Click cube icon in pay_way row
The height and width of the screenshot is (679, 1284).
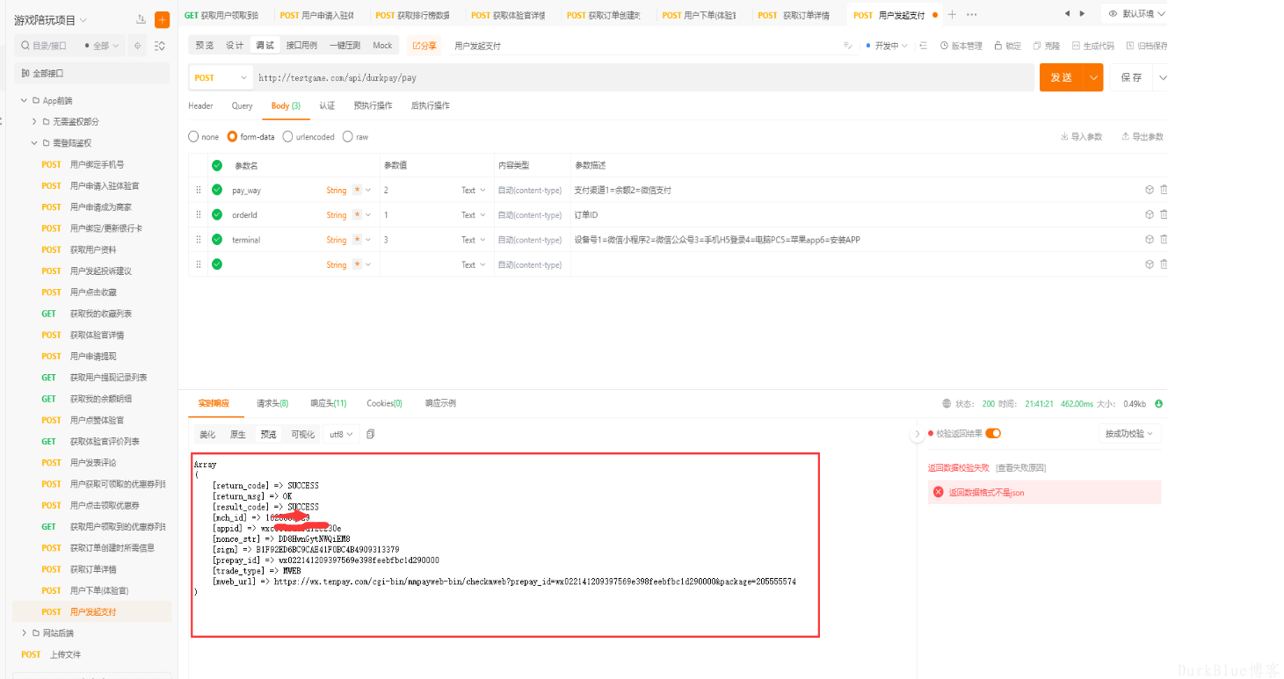point(1149,190)
